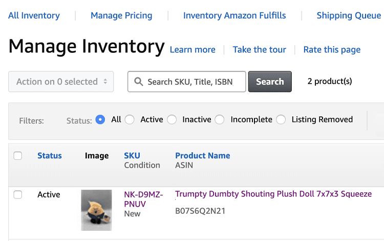Go to Inventory Amazon Fulfills tab
This screenshot has width=384, height=241.
pyautogui.click(x=234, y=15)
